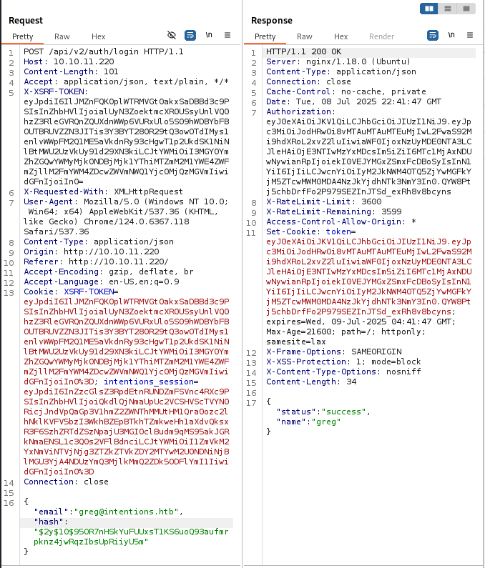The height and width of the screenshot is (568, 485).
Task: Select top-bottom stacked layout icon
Action: (448, 9)
